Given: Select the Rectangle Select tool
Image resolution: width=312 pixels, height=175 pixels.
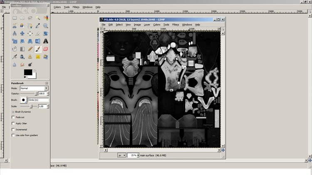Looking at the screenshot, I should tap(15, 18).
